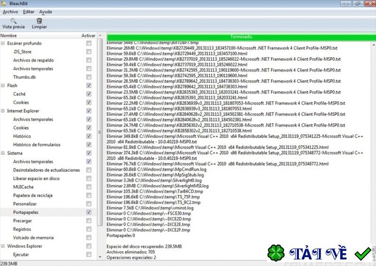Image resolution: width=376 pixels, height=266 pixels.
Task: Open the Editar menu
Action: (29, 12)
